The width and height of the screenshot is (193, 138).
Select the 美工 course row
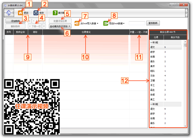pyautogui.click(x=166, y=99)
